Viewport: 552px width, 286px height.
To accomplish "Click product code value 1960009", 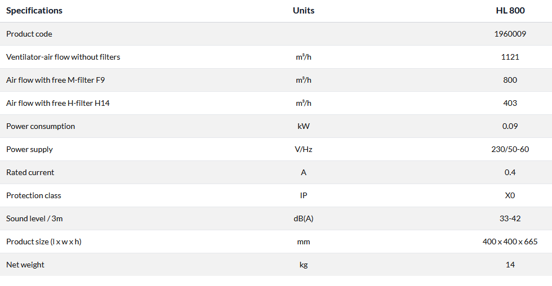I will pos(510,34).
